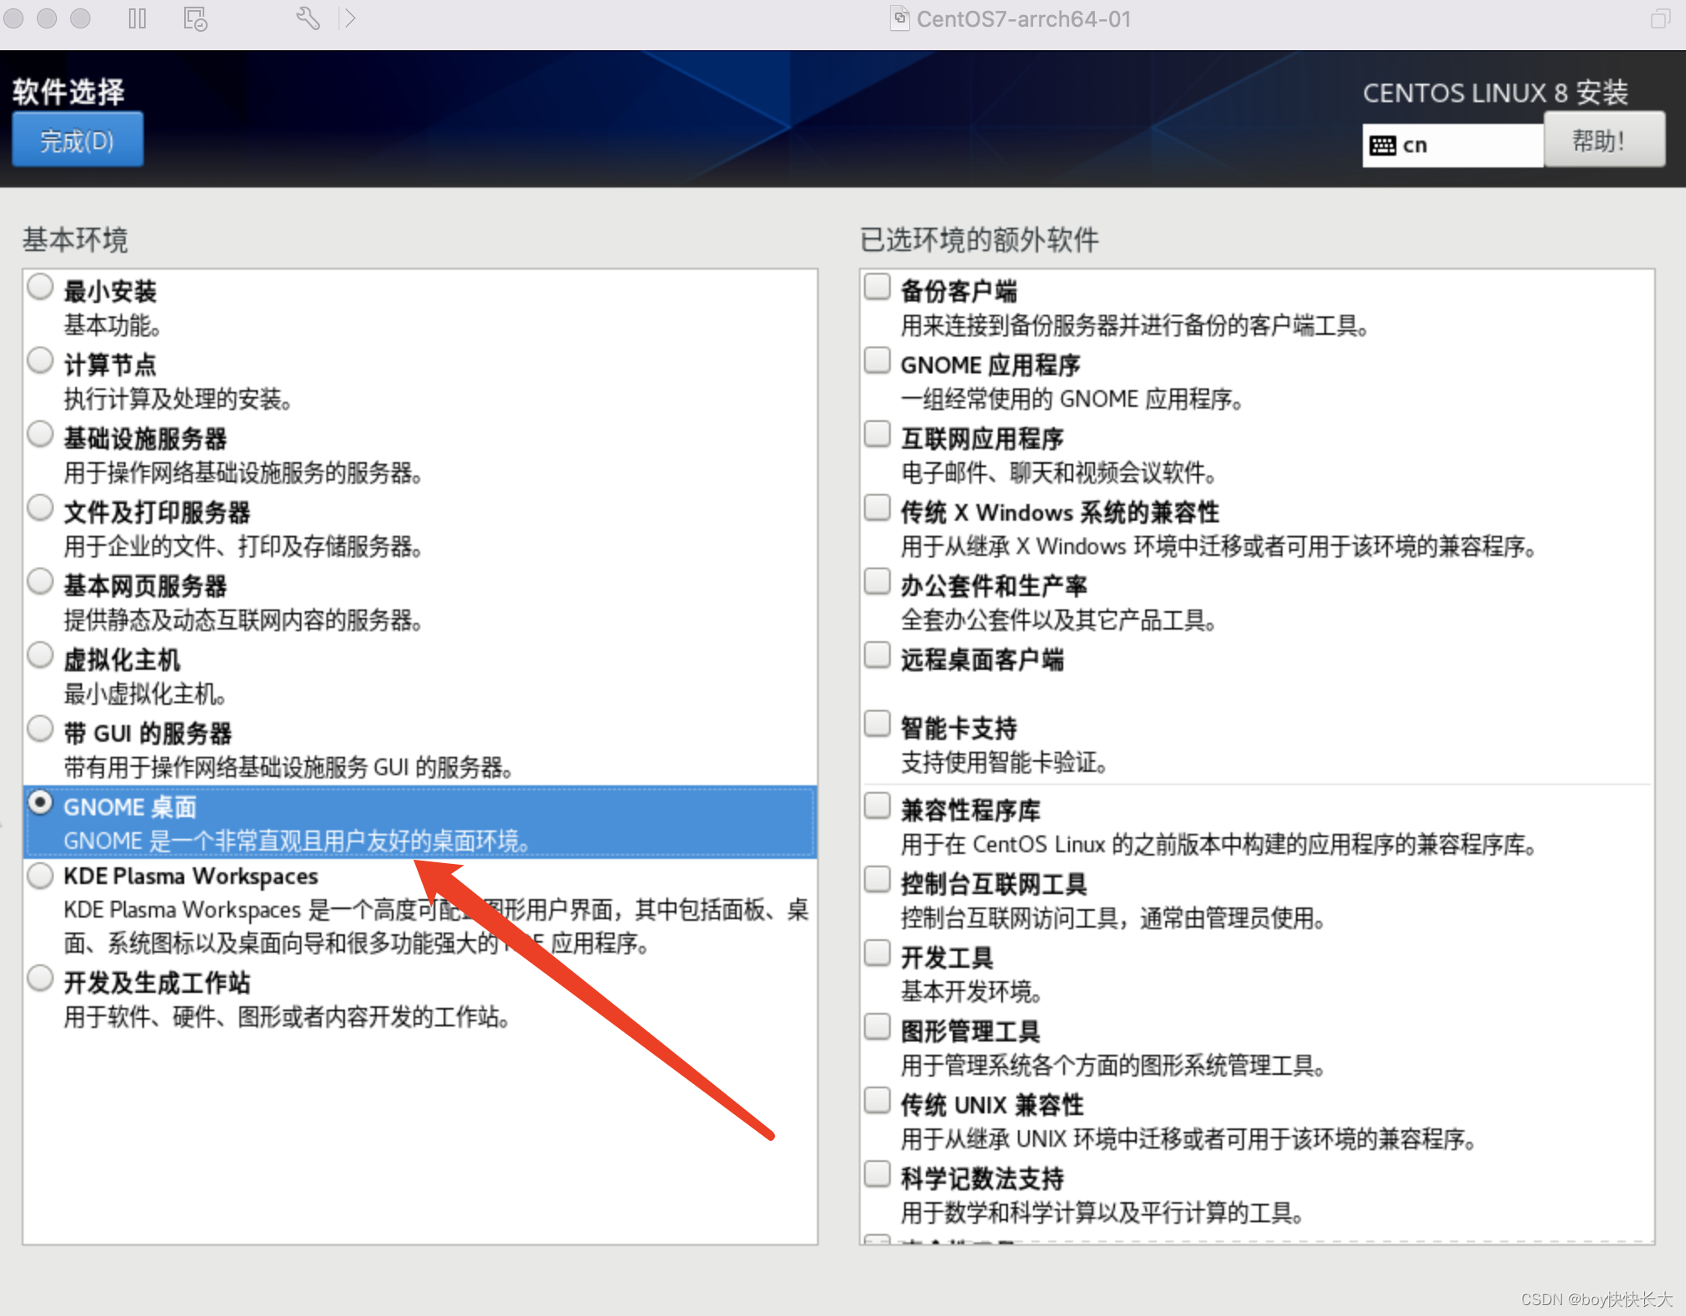Click description 支持使用智能卡验证。

click(1005, 763)
